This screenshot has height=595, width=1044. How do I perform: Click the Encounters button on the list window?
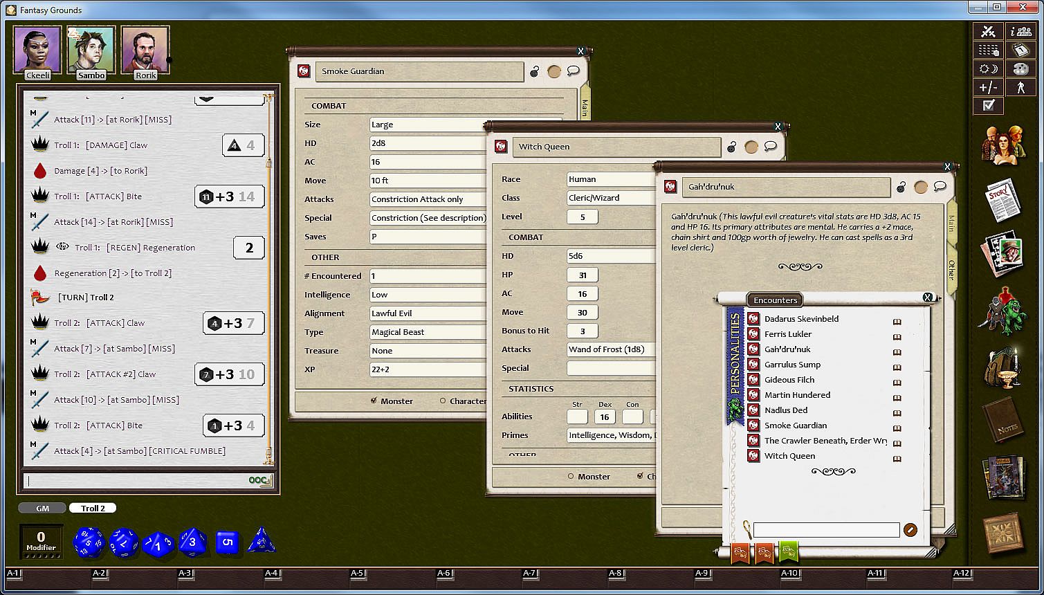pyautogui.click(x=775, y=300)
